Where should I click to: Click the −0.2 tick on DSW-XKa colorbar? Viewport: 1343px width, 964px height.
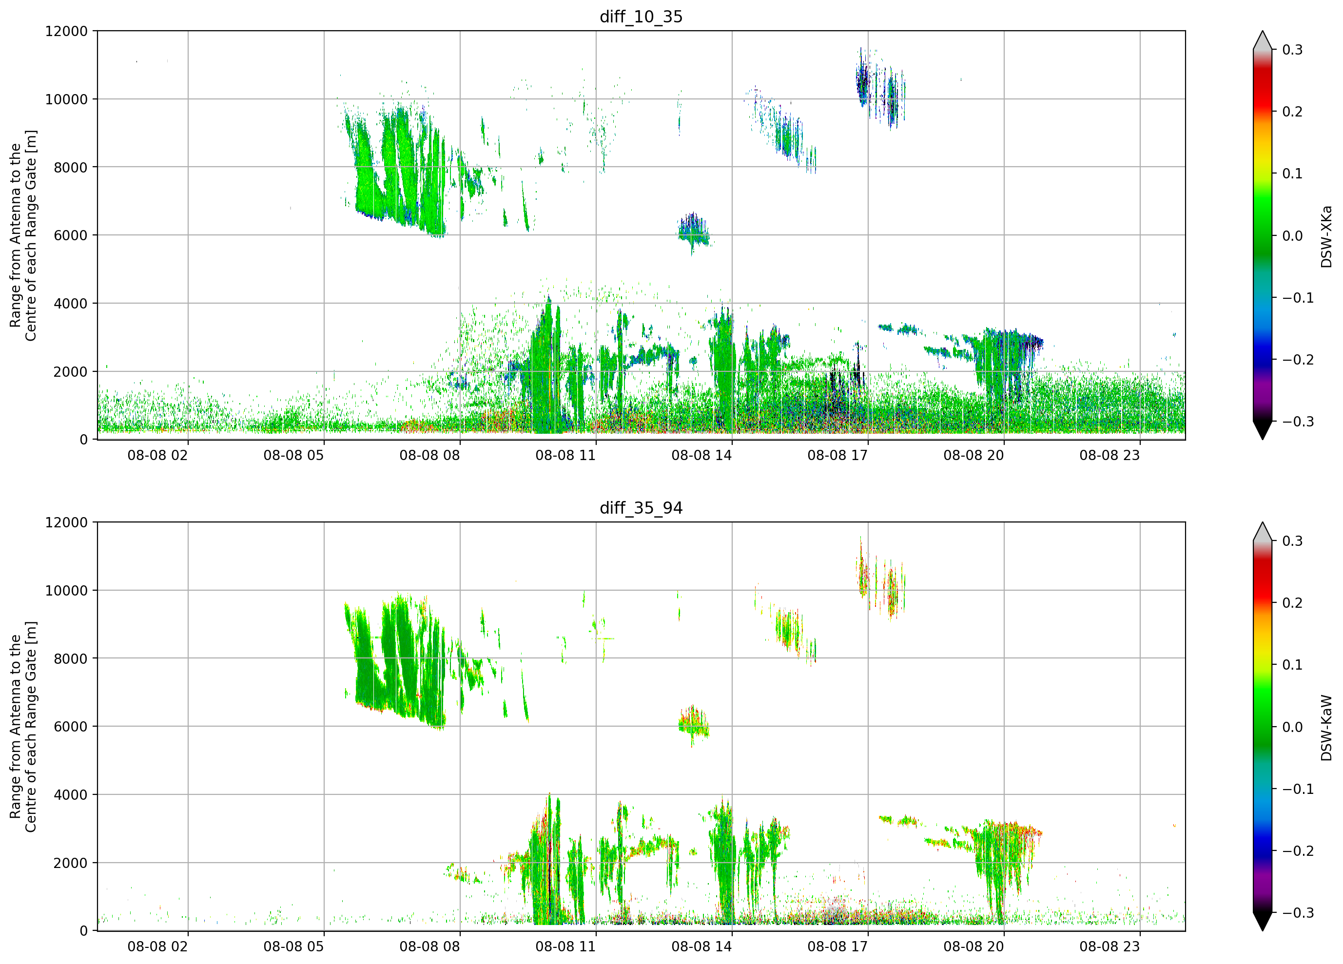1298,359
